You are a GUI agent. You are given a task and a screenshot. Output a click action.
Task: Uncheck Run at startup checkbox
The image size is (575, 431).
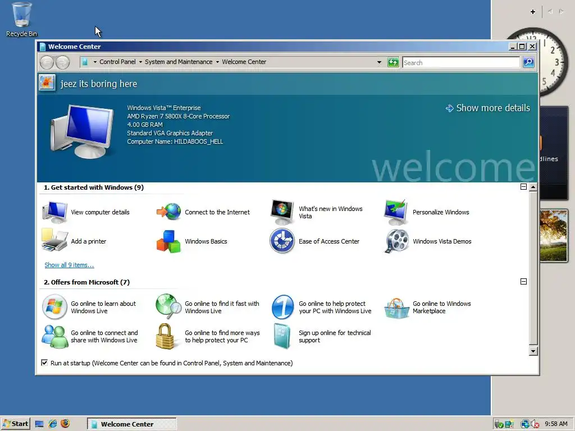tap(44, 363)
